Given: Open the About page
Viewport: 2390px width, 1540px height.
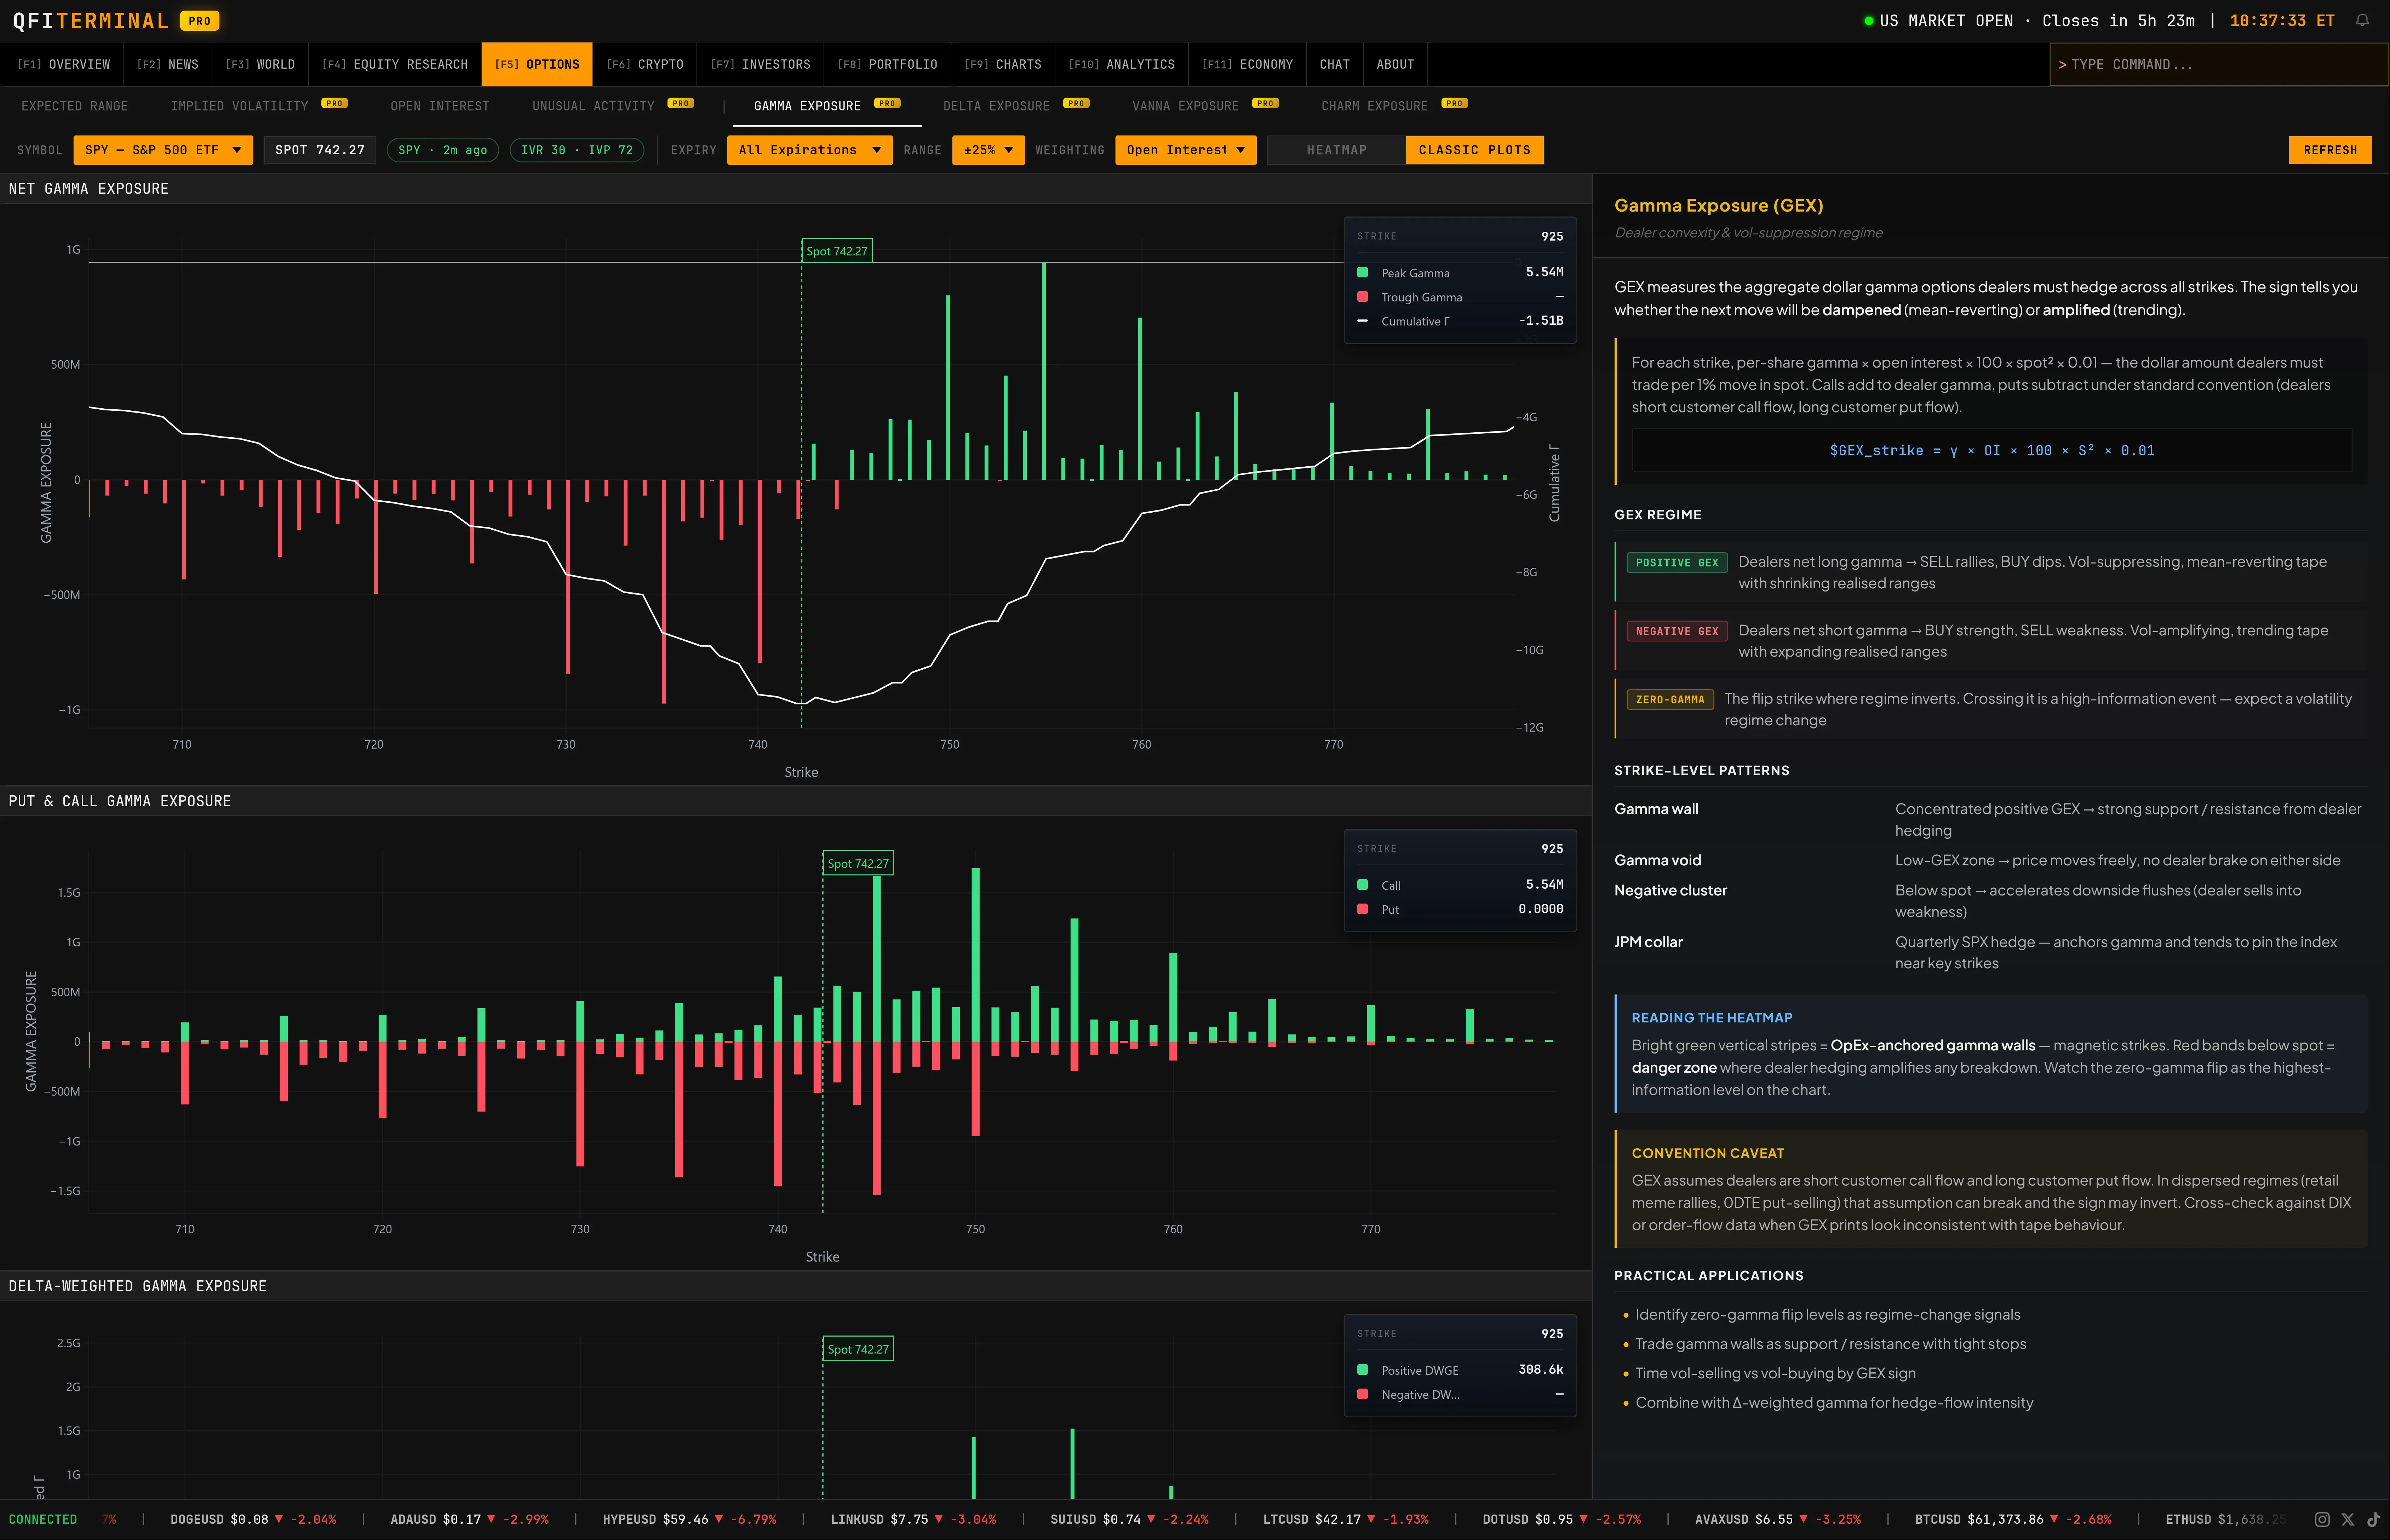Looking at the screenshot, I should [x=1395, y=64].
